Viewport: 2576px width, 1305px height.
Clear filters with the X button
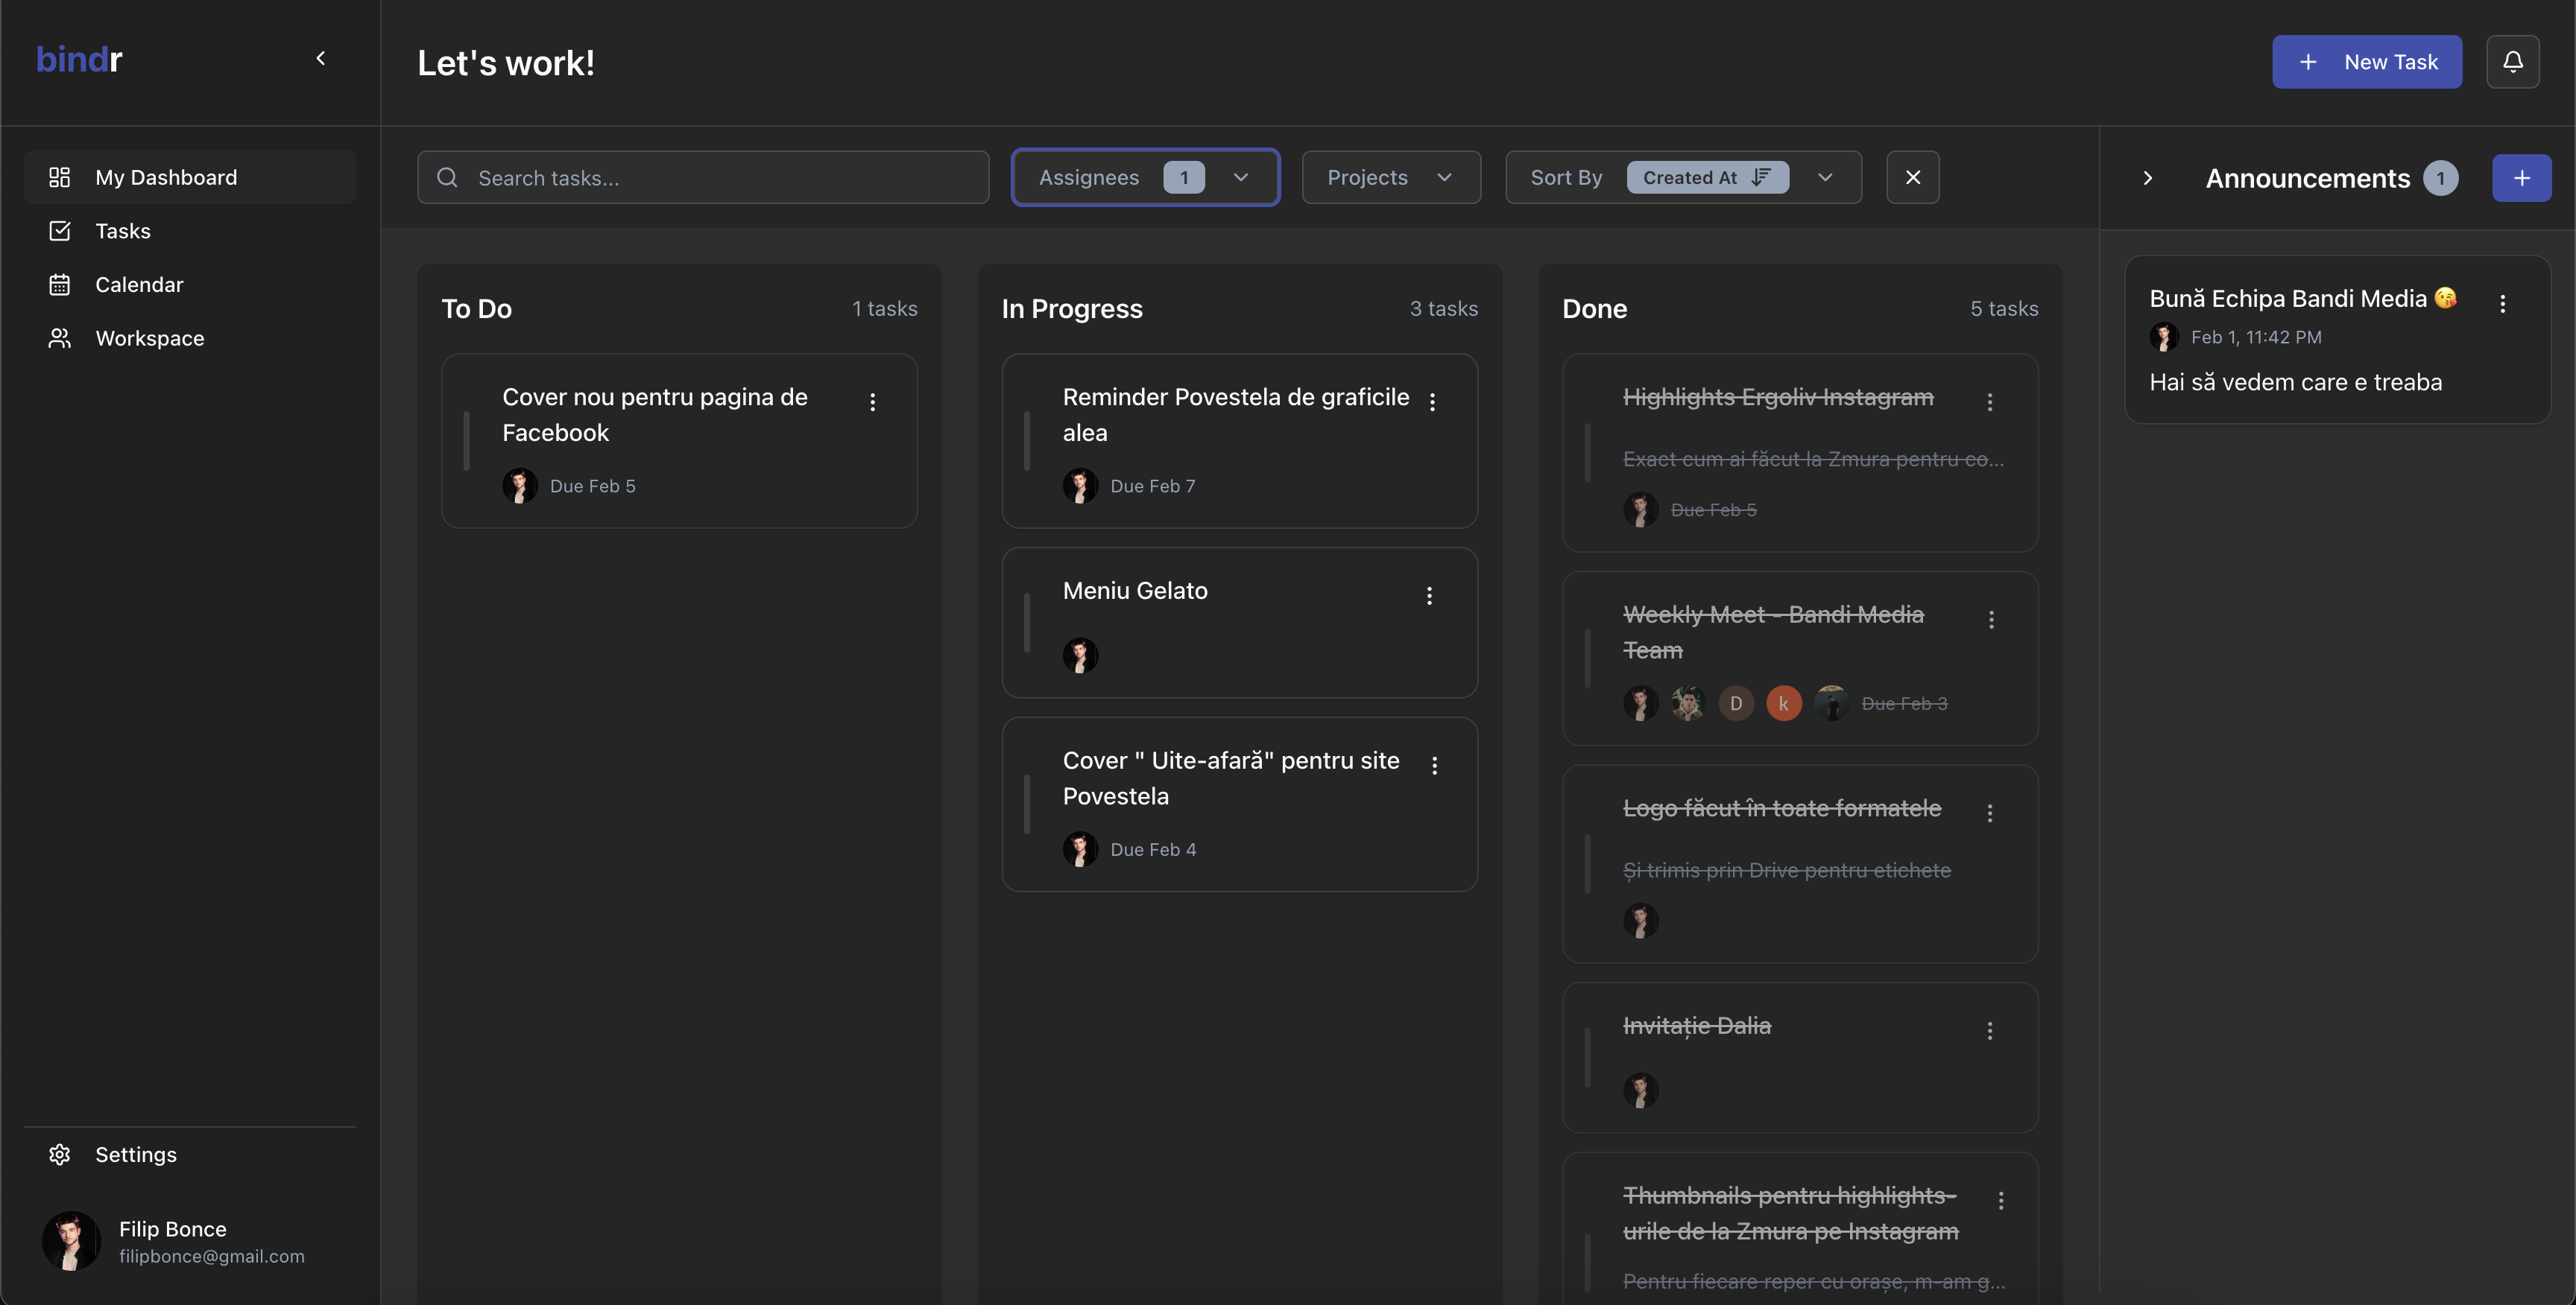1912,177
